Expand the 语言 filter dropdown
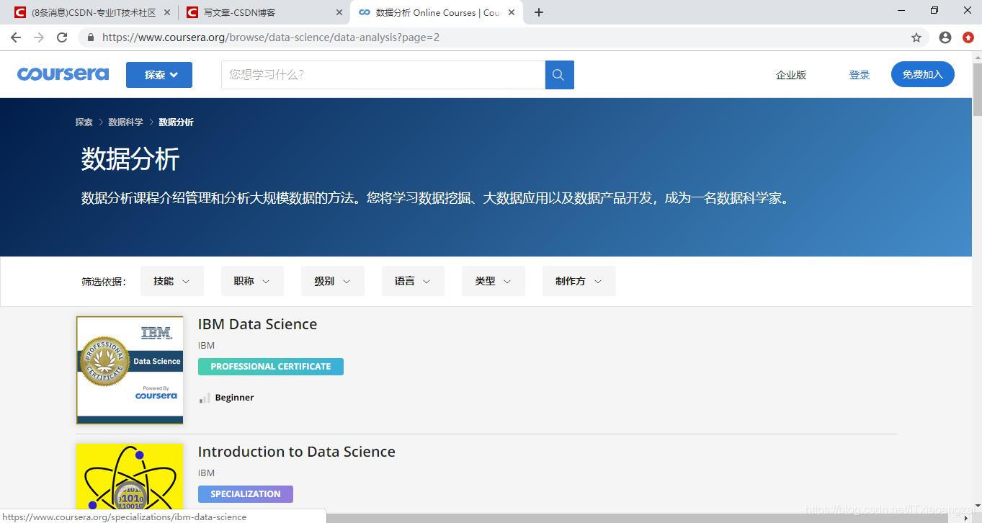 coord(413,281)
